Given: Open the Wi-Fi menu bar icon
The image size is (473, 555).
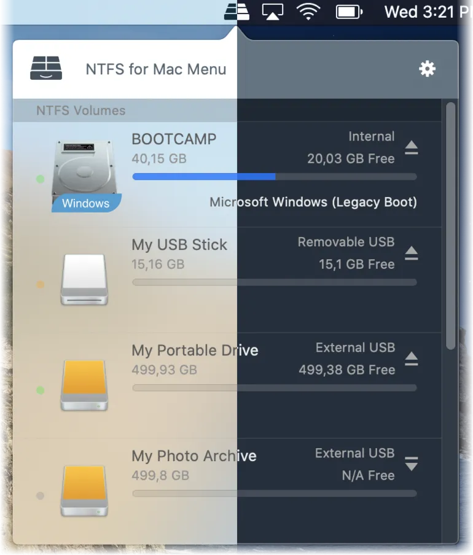Looking at the screenshot, I should click(308, 12).
